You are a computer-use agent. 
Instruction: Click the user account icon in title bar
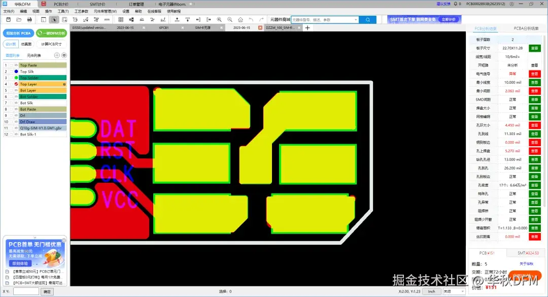pos(511,4)
